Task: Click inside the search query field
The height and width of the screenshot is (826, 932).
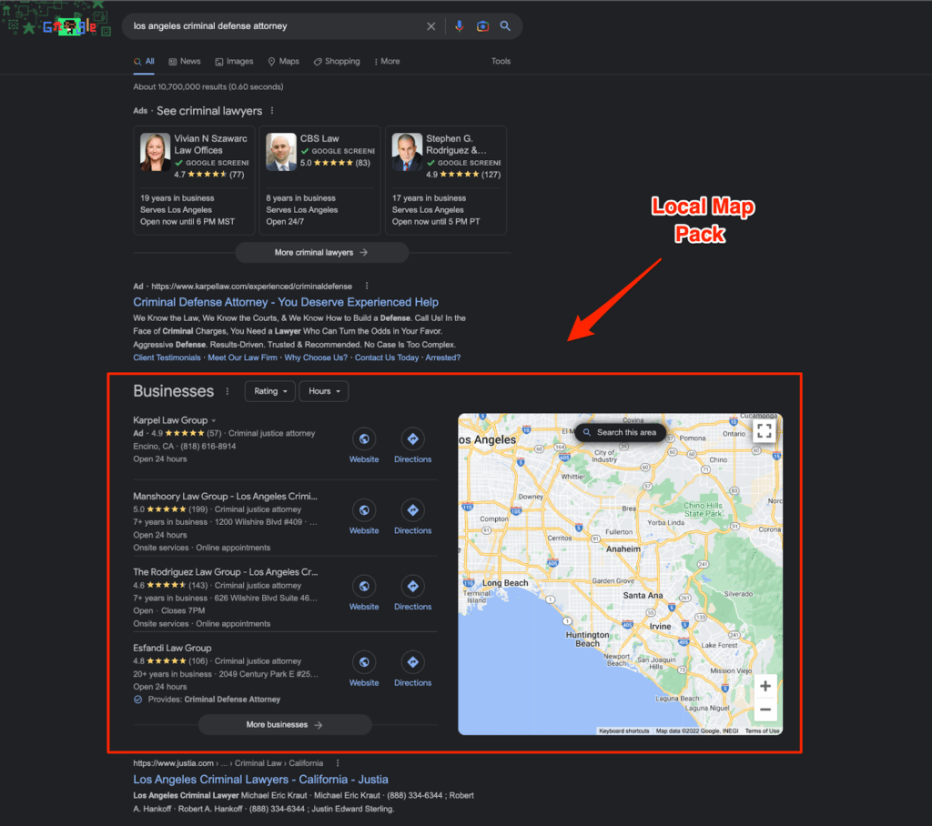Action: click(273, 26)
